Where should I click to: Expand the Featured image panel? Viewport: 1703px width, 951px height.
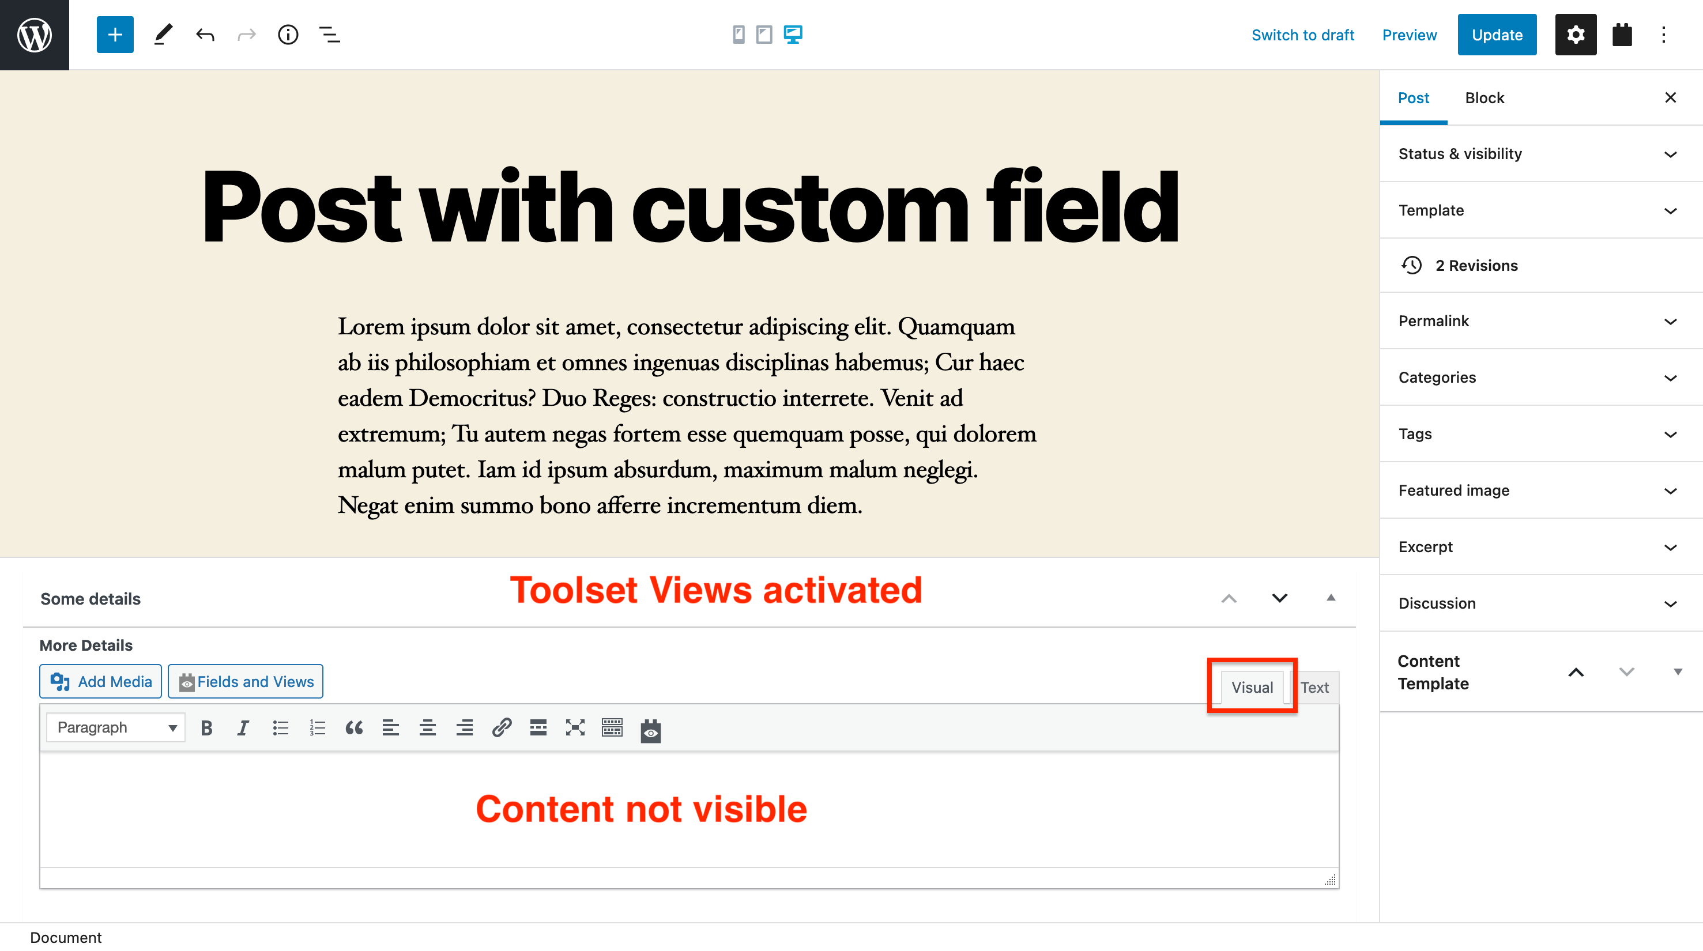[x=1541, y=490]
